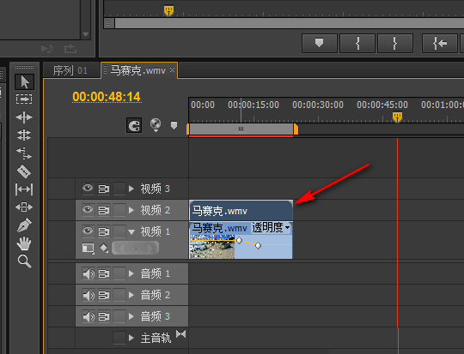Mute the 音频 3 track speaker
Image resolution: width=464 pixels, height=354 pixels.
(x=89, y=316)
